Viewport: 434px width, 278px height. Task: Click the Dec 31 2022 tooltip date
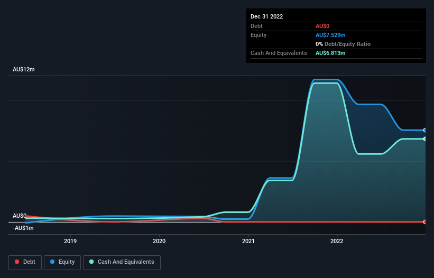(267, 16)
